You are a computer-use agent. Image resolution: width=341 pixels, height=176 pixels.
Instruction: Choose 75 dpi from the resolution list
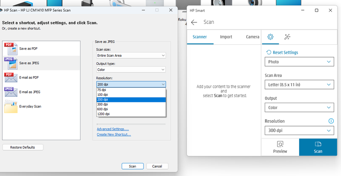click(131, 90)
